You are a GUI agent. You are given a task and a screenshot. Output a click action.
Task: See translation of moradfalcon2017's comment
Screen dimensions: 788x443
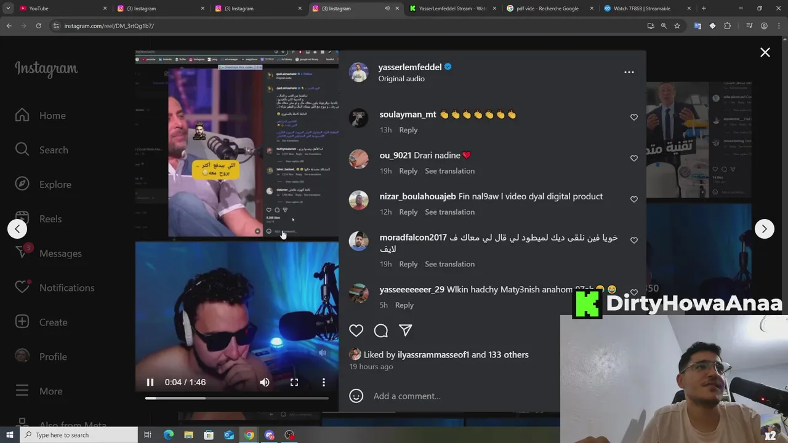tap(449, 265)
